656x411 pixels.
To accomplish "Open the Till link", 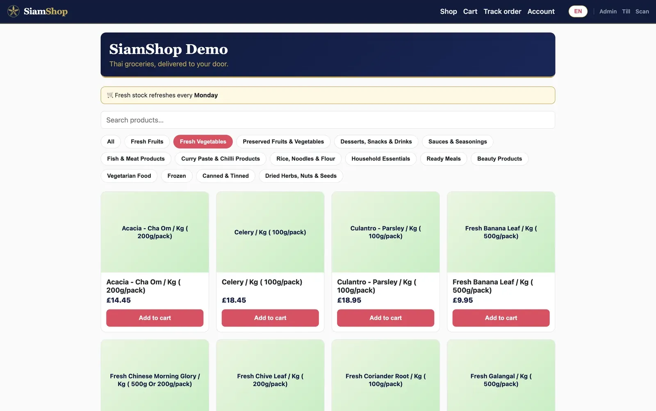I will pyautogui.click(x=626, y=11).
